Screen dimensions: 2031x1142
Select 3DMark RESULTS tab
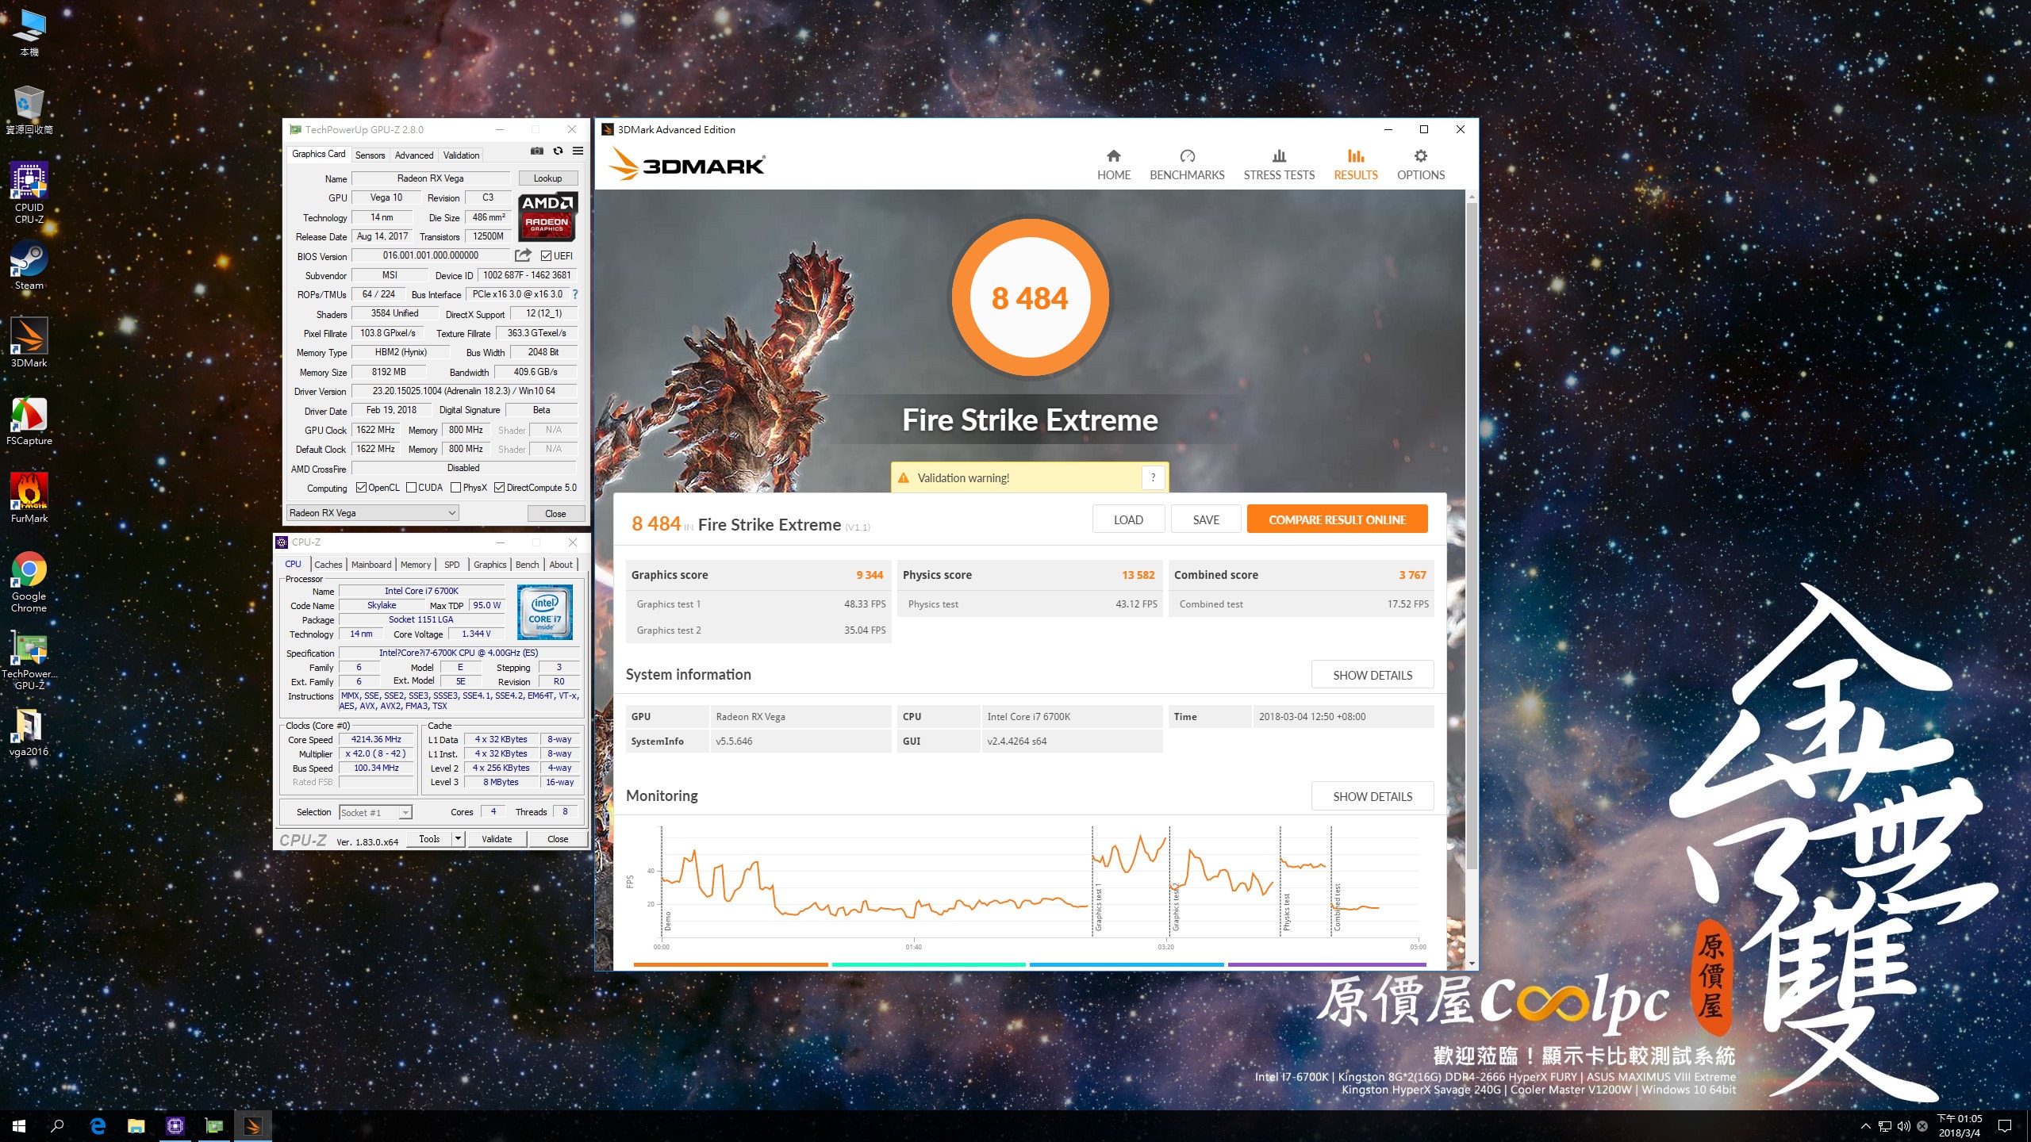pos(1356,165)
